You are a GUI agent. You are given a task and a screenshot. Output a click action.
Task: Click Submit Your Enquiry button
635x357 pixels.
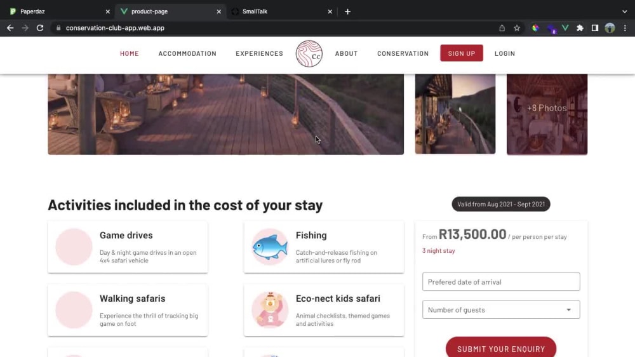coord(501,348)
